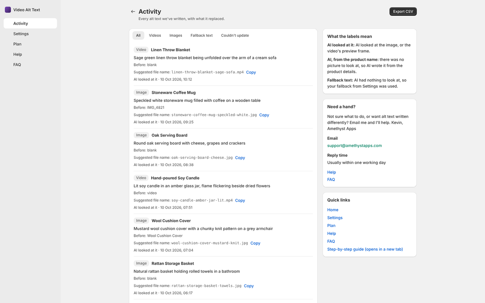Select the mustard wool cushion cover alt text

(x=203, y=229)
